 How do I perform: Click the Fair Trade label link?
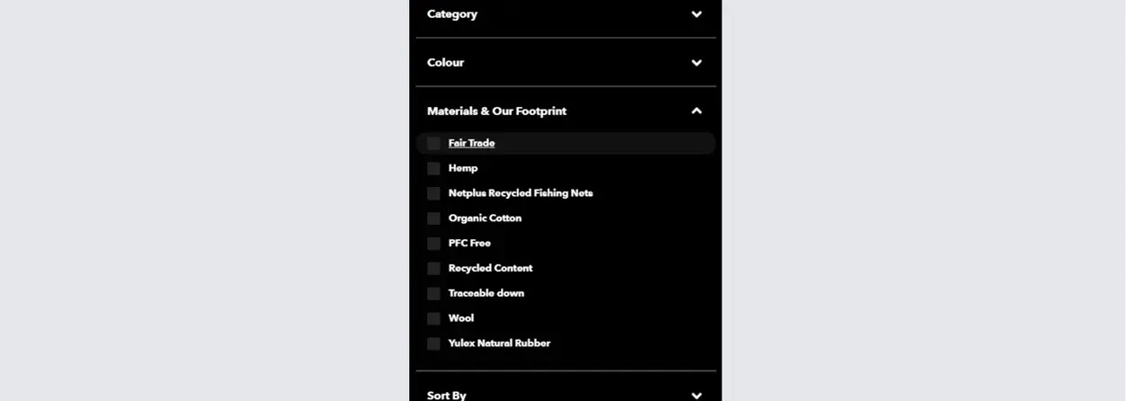[471, 143]
